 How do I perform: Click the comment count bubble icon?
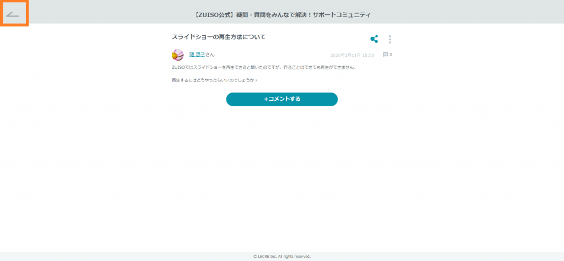(x=385, y=55)
